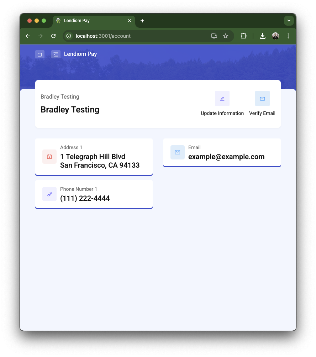Click the Email card envelope icon
The height and width of the screenshot is (357, 316).
[178, 152]
